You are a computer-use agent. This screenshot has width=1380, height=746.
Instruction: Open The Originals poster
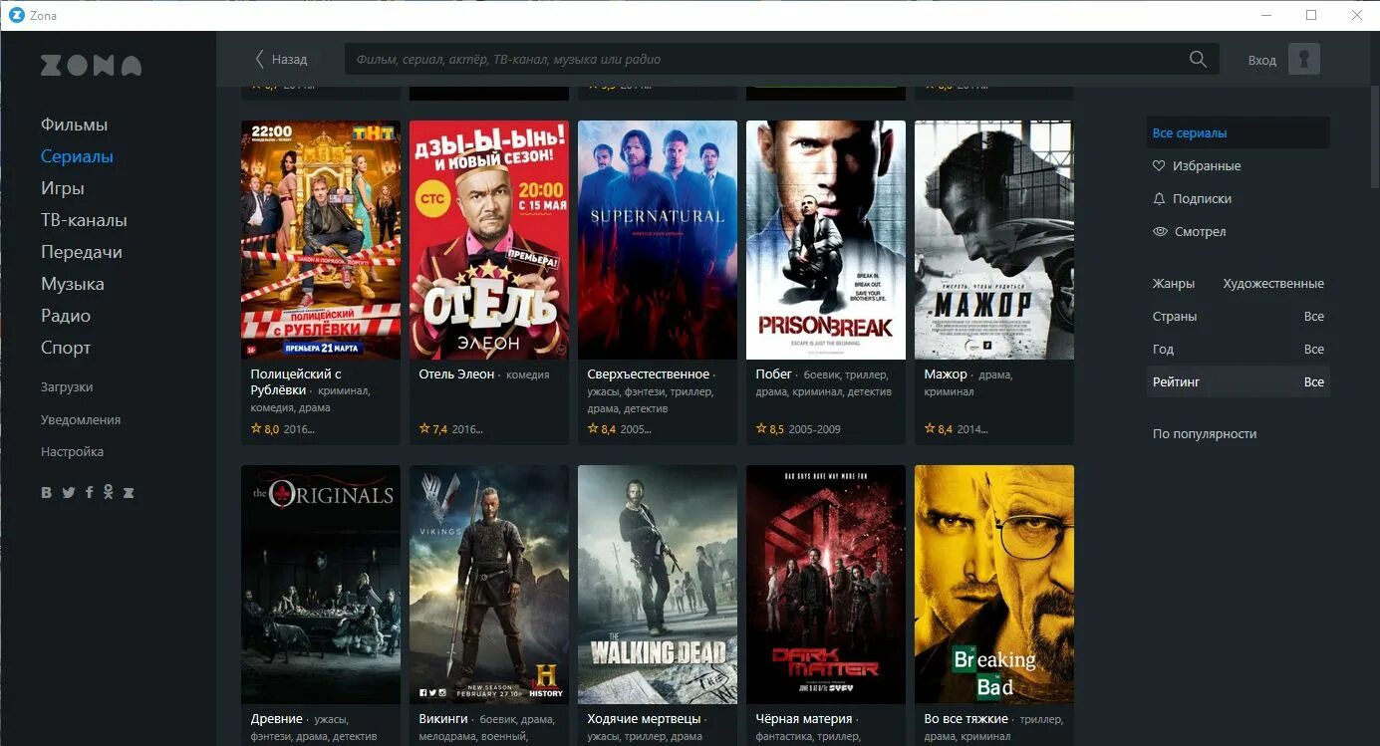[321, 585]
